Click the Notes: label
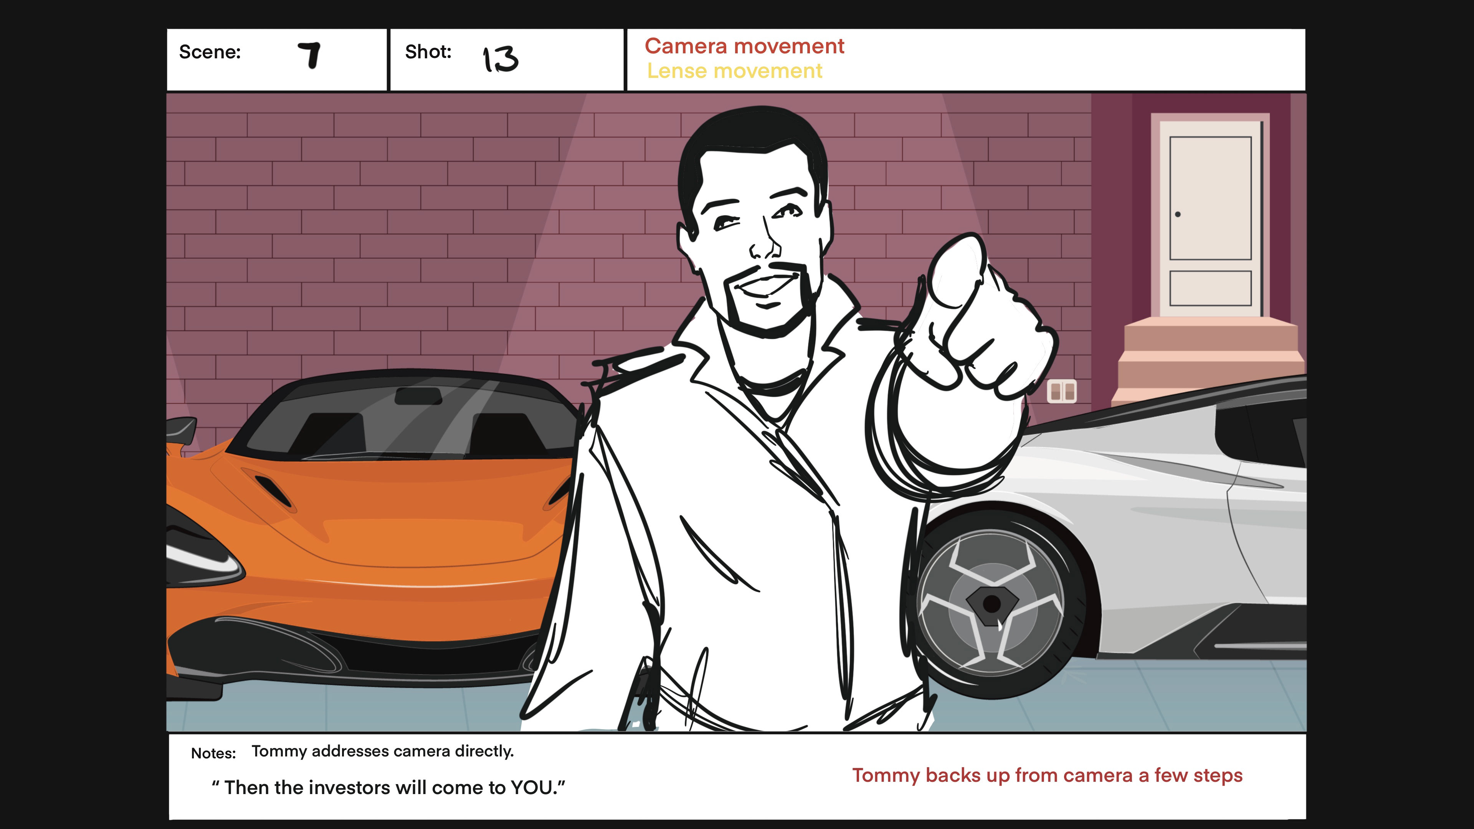 (213, 753)
